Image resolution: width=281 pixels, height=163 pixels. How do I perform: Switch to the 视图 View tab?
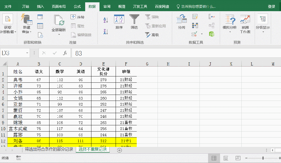pyautogui.click(x=122, y=6)
